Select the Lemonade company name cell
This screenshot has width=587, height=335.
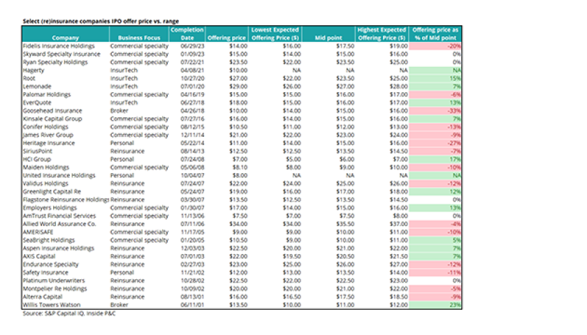38,84
